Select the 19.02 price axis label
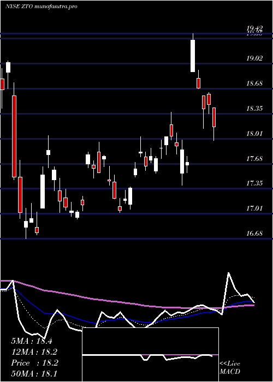273x382 pixels. [254, 58]
